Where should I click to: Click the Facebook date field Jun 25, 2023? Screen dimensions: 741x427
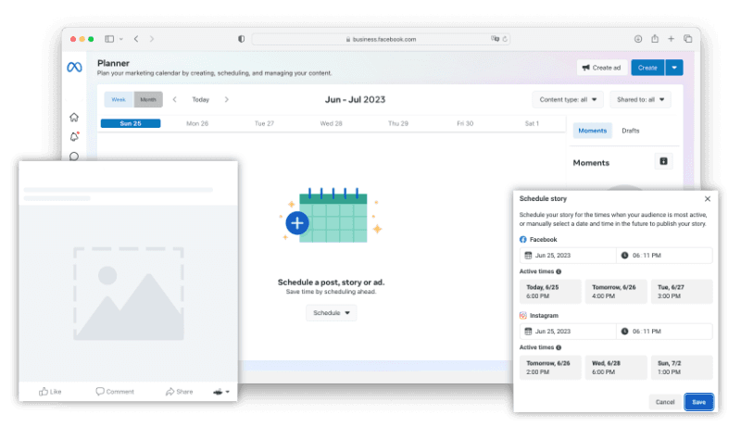pyautogui.click(x=567, y=255)
